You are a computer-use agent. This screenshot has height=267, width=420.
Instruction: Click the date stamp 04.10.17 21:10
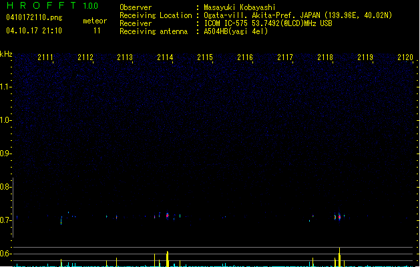click(x=34, y=31)
